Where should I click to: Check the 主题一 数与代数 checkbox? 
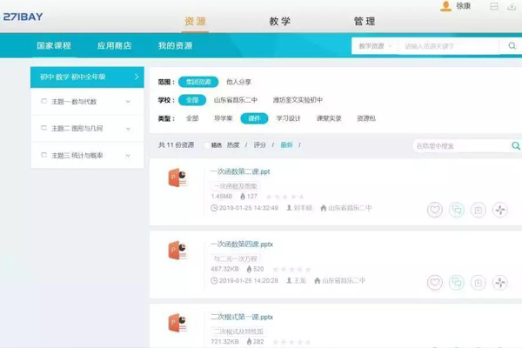click(x=43, y=102)
